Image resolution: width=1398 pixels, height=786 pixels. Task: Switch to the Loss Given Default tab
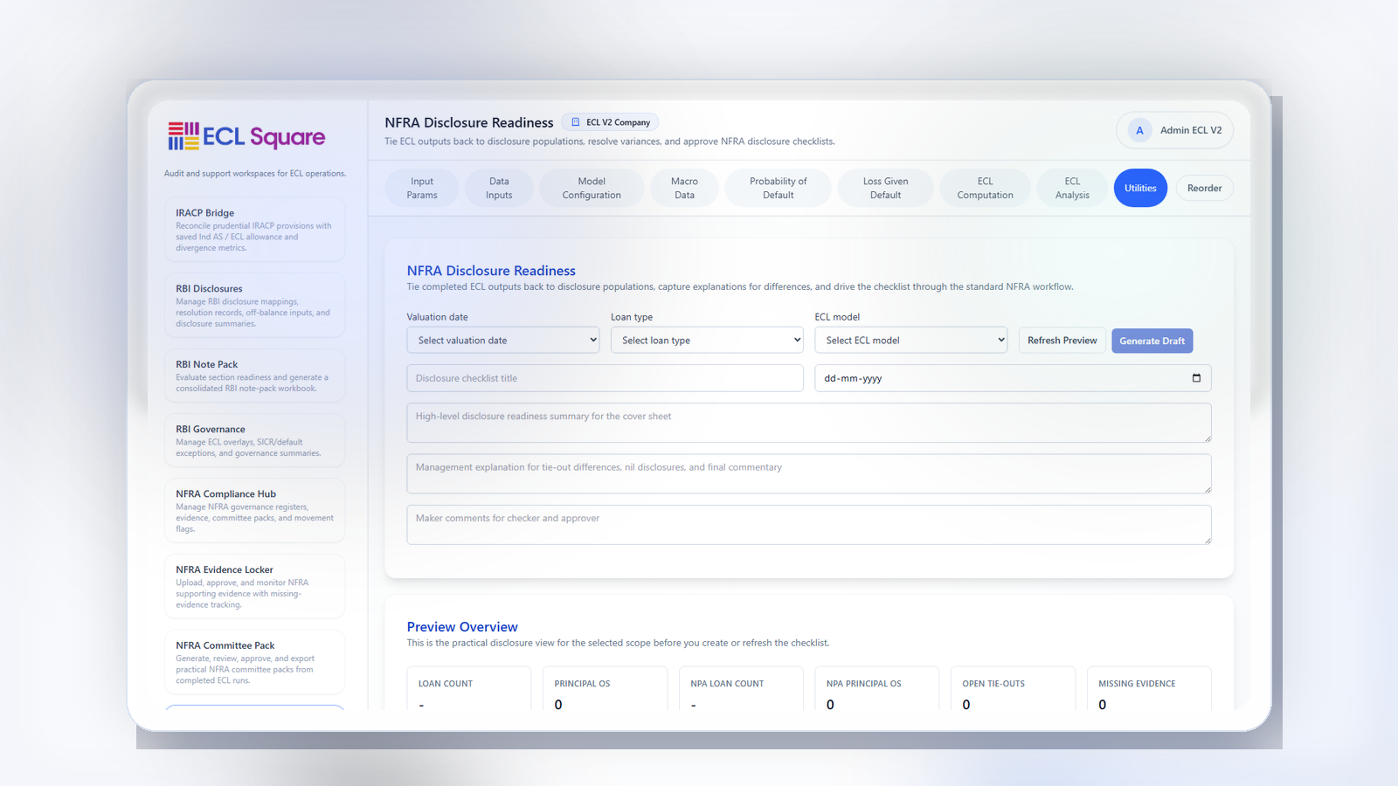click(885, 188)
